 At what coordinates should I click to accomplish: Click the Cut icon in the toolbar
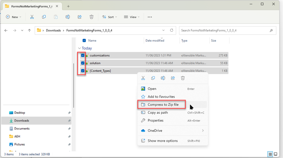pyautogui.click(x=32, y=17)
